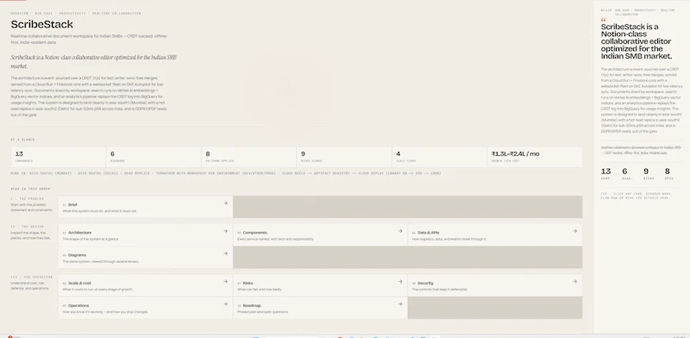Click the 'Runs in: asia-south1 (Mumbai)' line

click(226, 173)
